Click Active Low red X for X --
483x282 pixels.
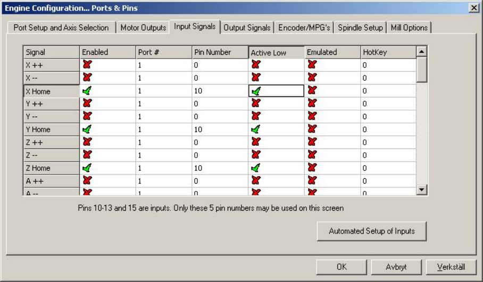pos(256,77)
